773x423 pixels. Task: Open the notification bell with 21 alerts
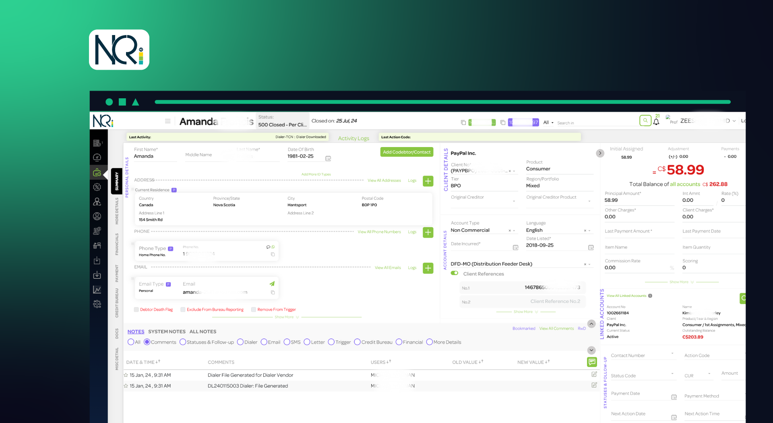click(656, 121)
